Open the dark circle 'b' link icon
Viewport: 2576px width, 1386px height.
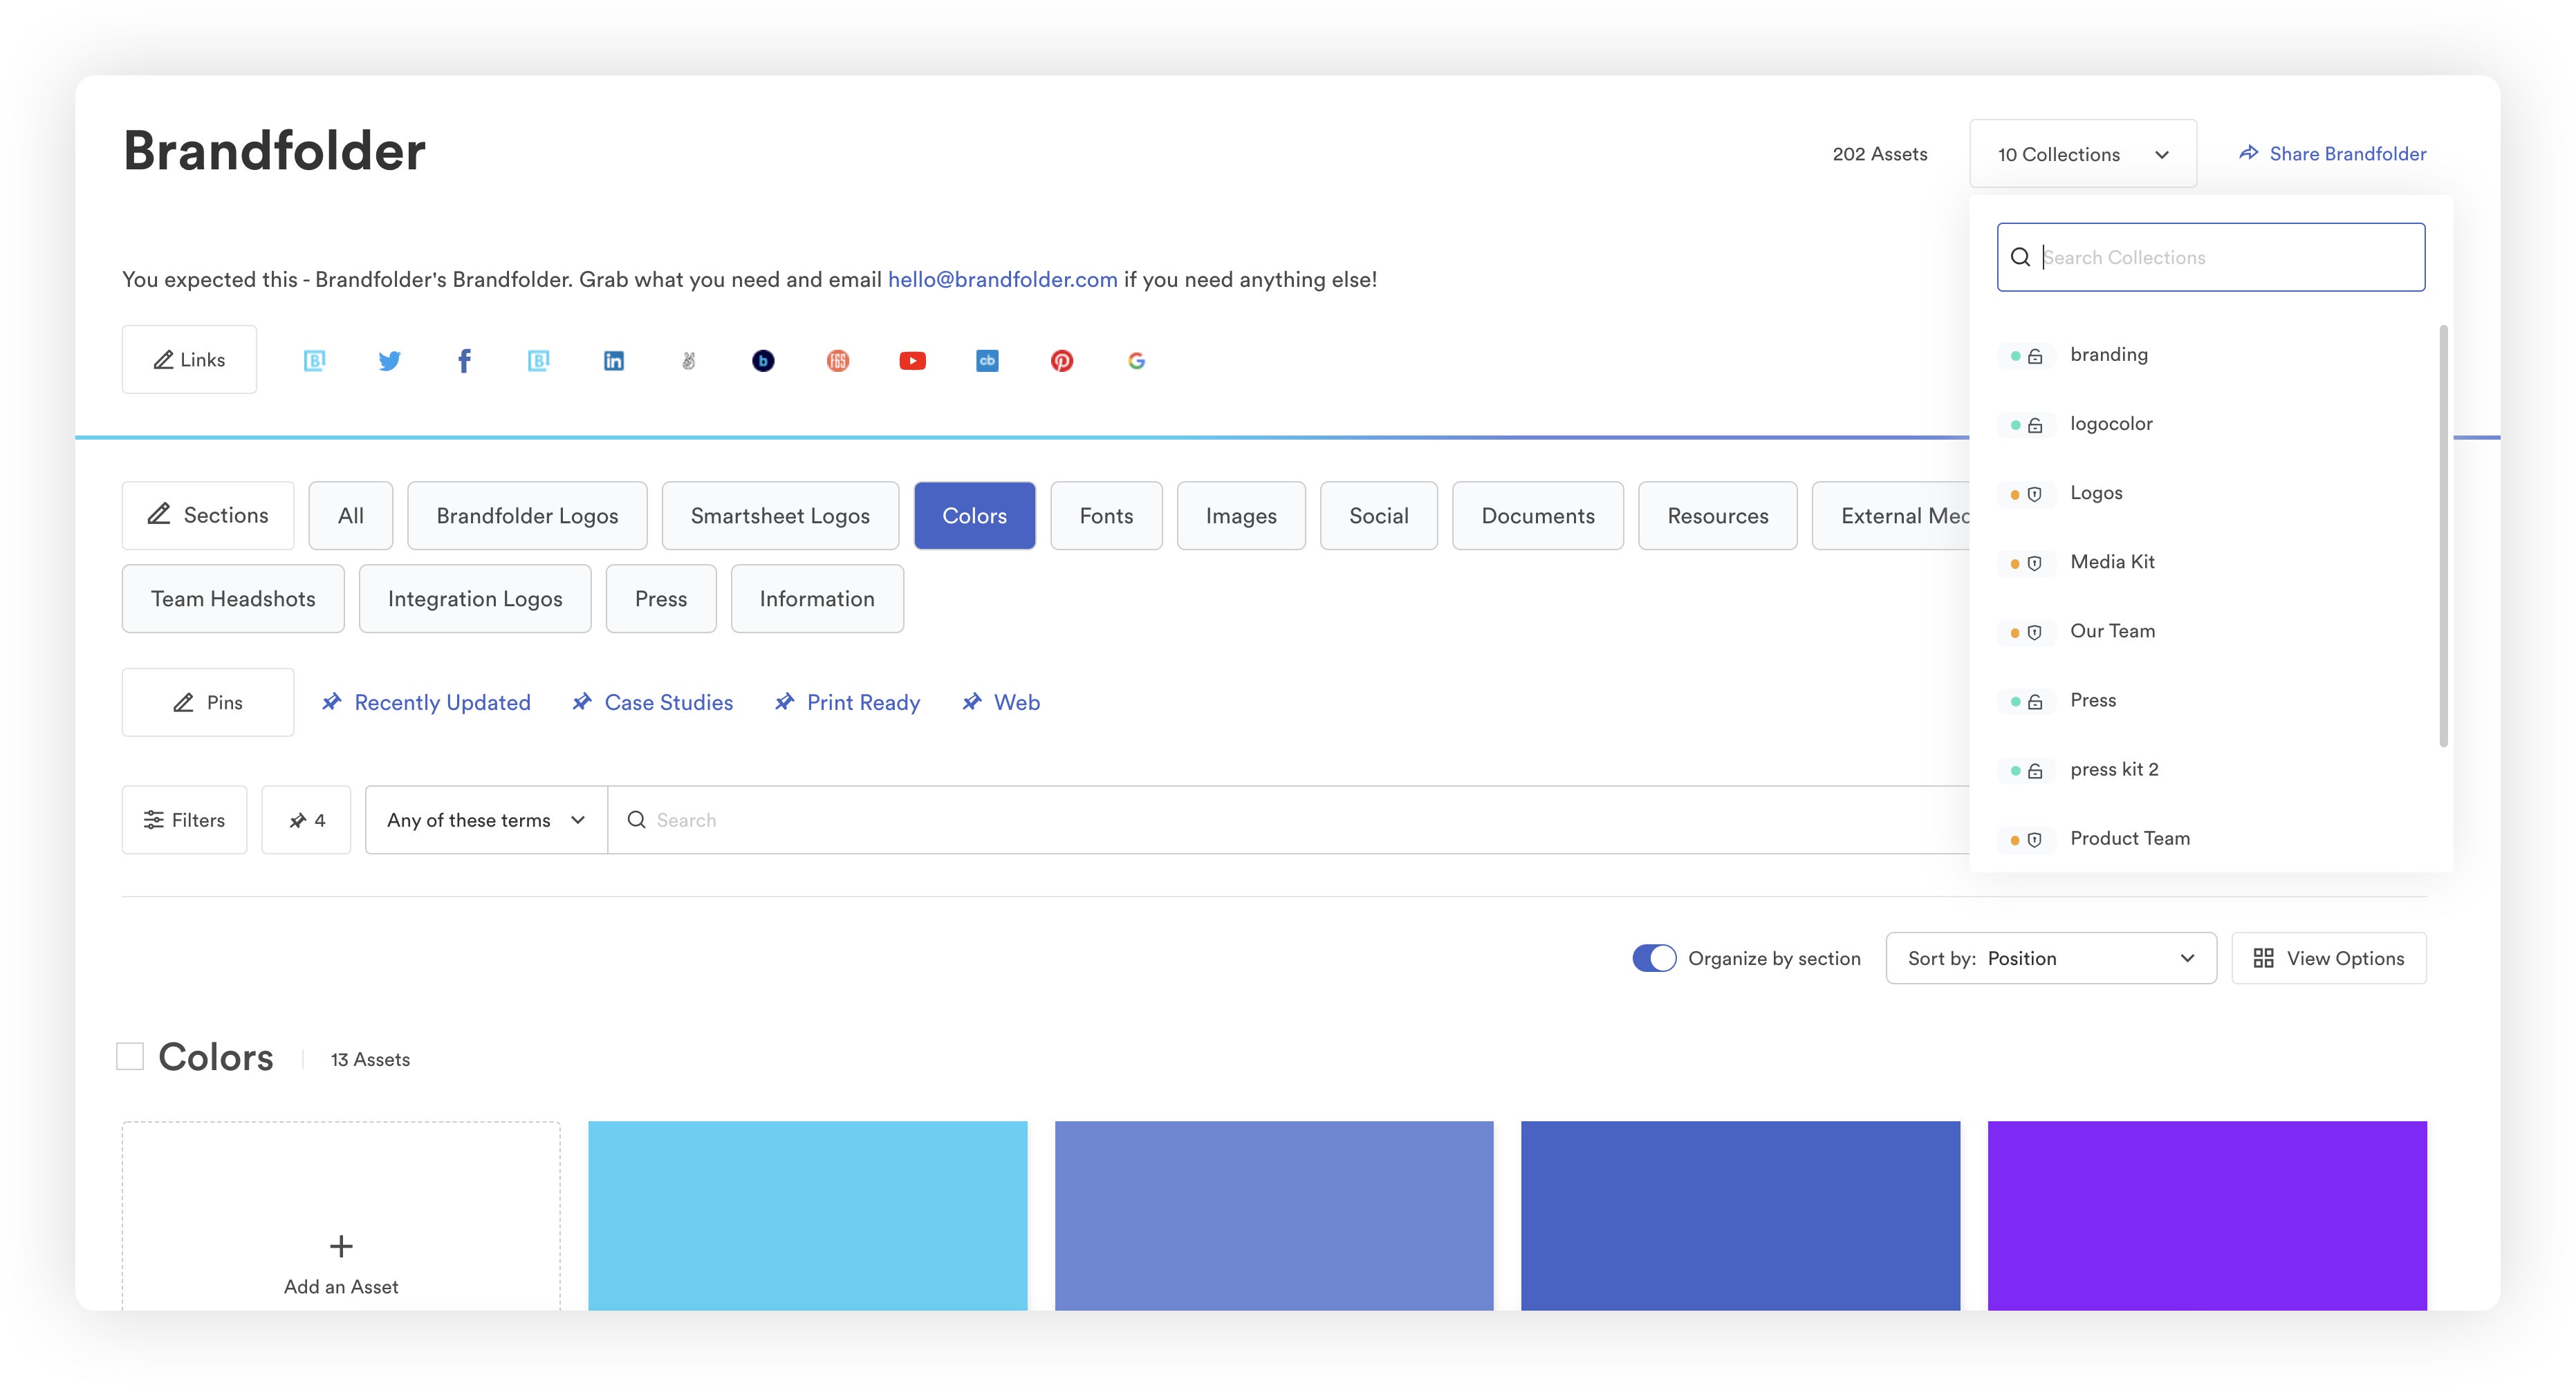(763, 361)
